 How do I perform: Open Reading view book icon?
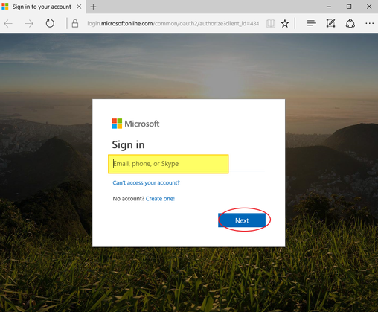tap(271, 24)
